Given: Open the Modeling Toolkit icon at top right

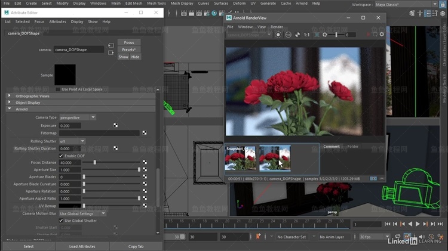Looking at the screenshot, I should [x=412, y=13].
